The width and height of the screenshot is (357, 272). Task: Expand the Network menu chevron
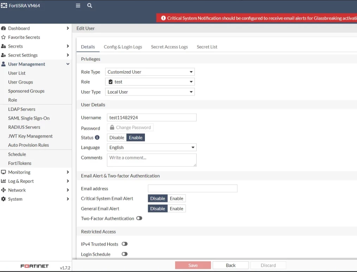click(x=68, y=190)
